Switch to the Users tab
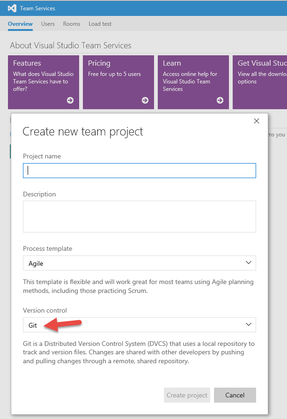287x419 pixels. point(48,24)
